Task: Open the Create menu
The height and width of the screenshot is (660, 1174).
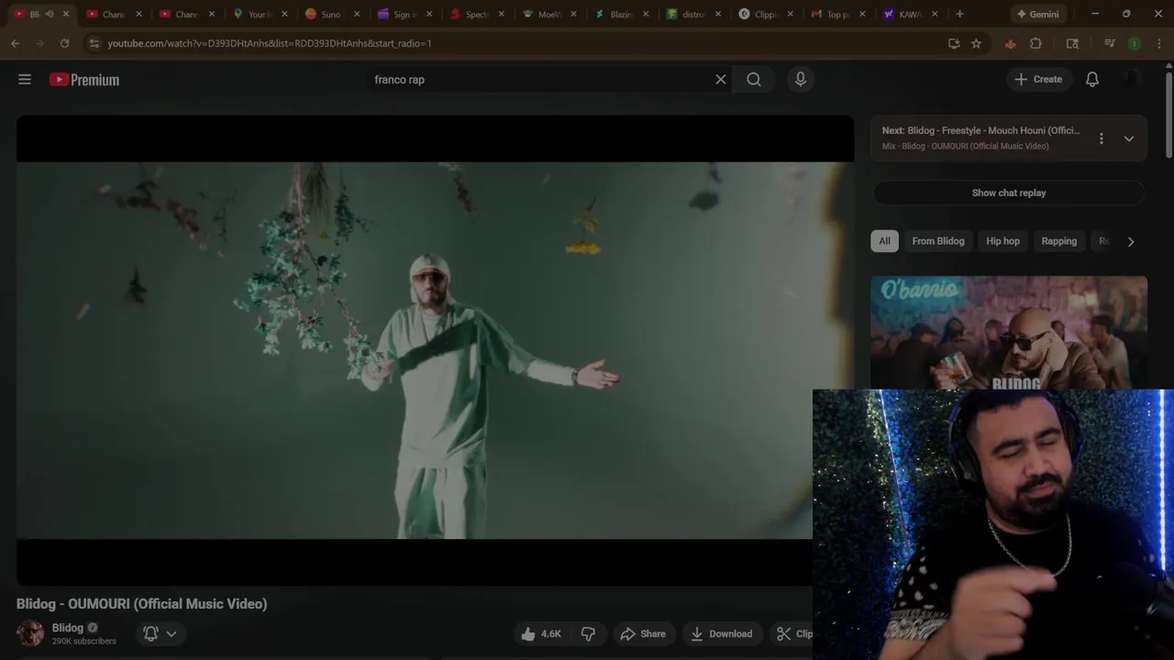Action: click(x=1038, y=80)
